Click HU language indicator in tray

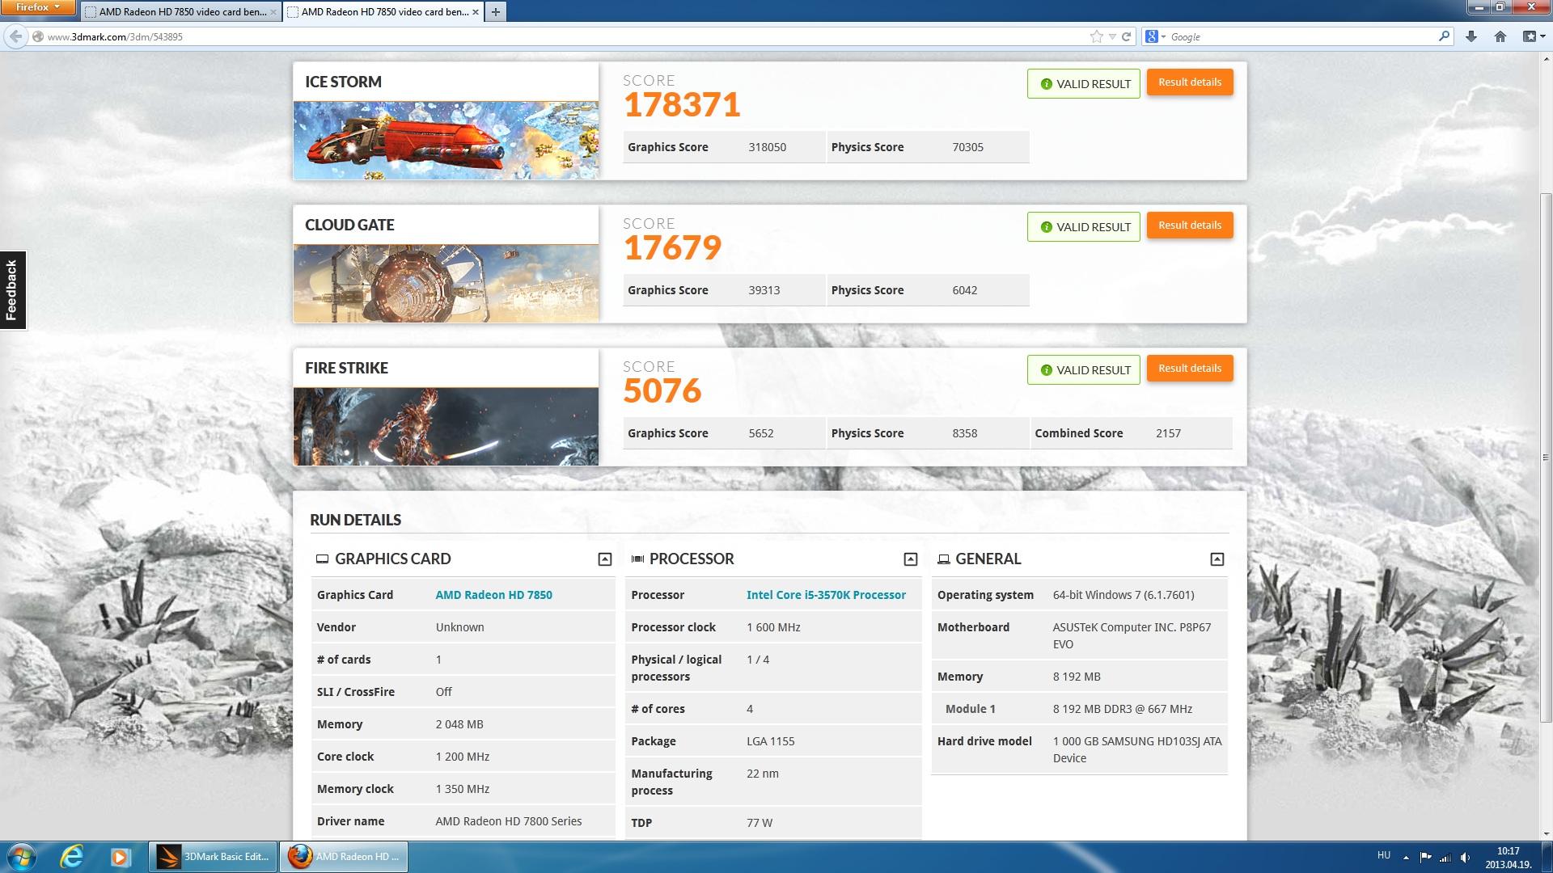click(x=1384, y=855)
